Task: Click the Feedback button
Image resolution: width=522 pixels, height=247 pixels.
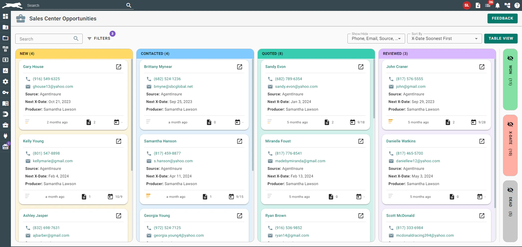Action: click(x=502, y=18)
